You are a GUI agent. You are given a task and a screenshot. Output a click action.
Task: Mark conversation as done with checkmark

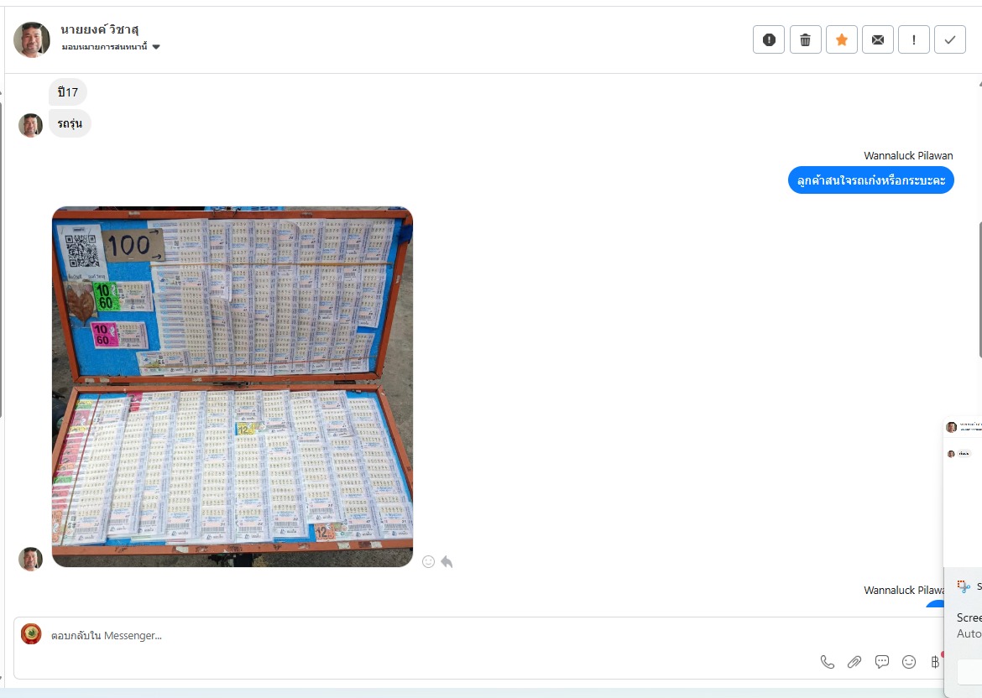tap(950, 40)
